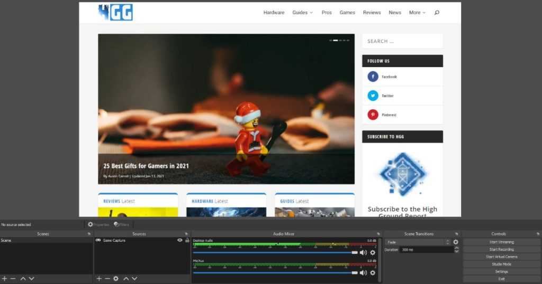Open Mic/Aux audio gear settings
Image resolution: width=542 pixels, height=284 pixels.
pos(373,272)
